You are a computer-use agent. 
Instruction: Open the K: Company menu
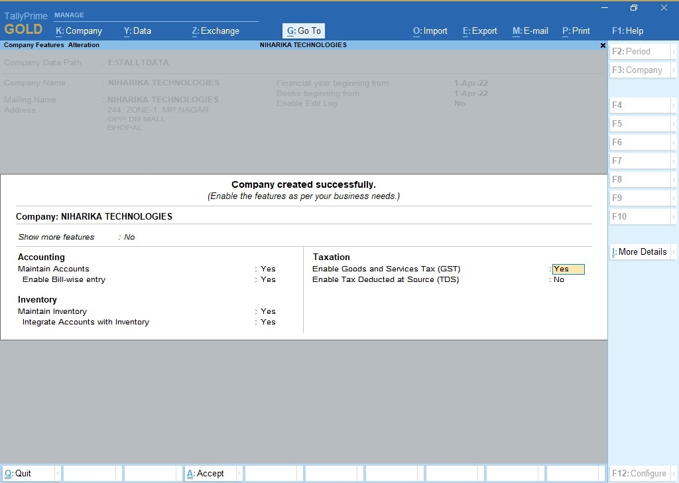point(79,31)
